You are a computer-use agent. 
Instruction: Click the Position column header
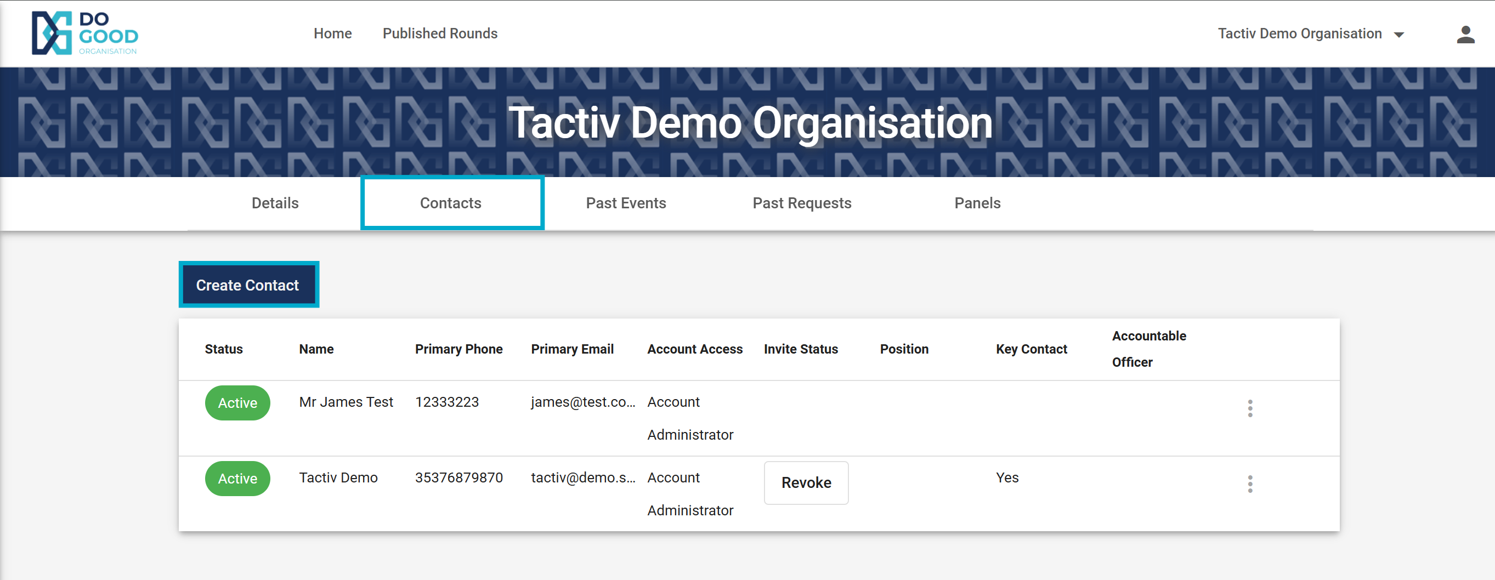point(904,349)
